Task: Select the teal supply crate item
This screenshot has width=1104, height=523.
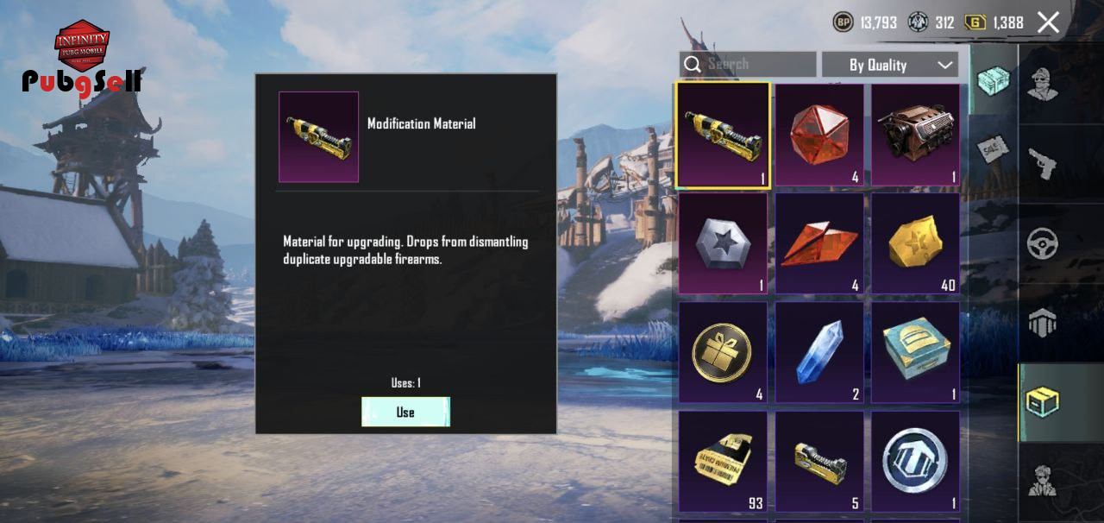Action: point(915,352)
